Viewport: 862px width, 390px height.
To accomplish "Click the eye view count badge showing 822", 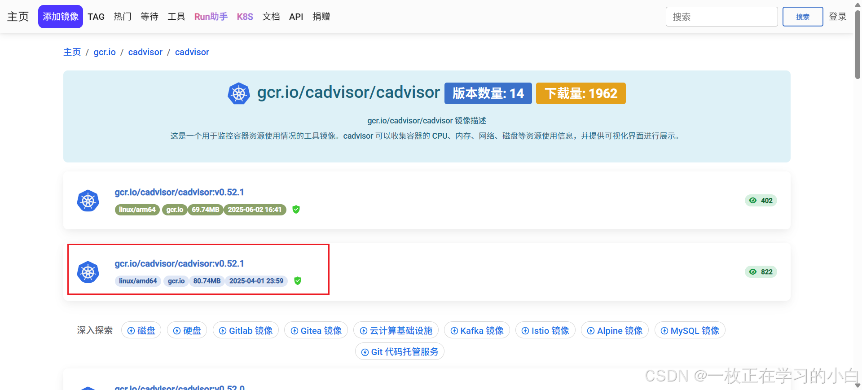I will click(761, 272).
